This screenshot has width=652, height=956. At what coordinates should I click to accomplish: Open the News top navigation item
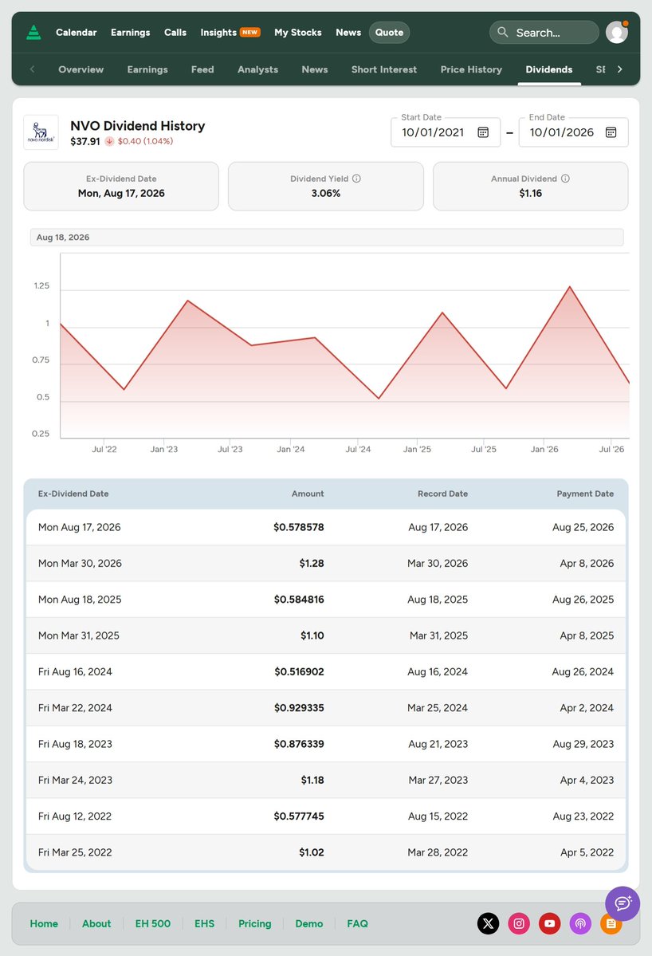tap(348, 33)
